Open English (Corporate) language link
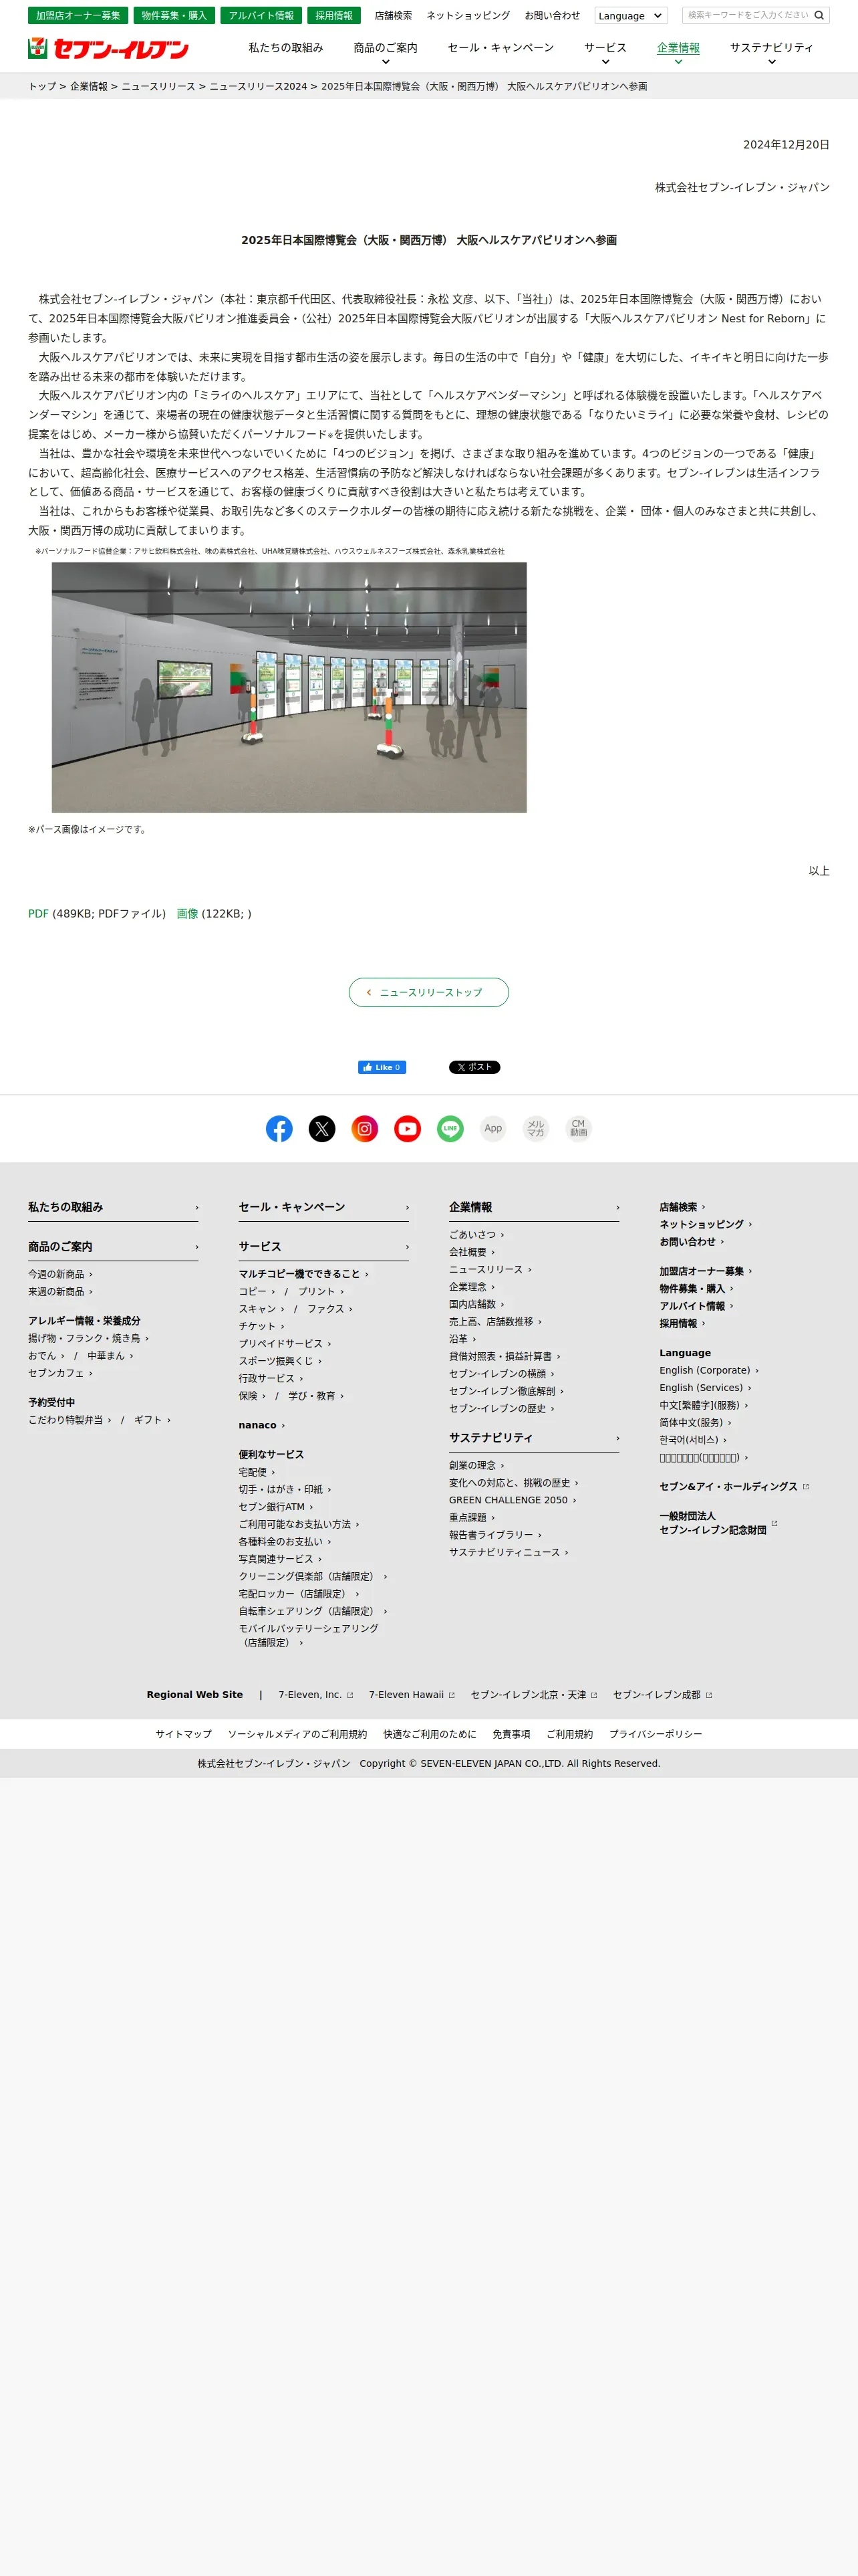 pos(709,1371)
